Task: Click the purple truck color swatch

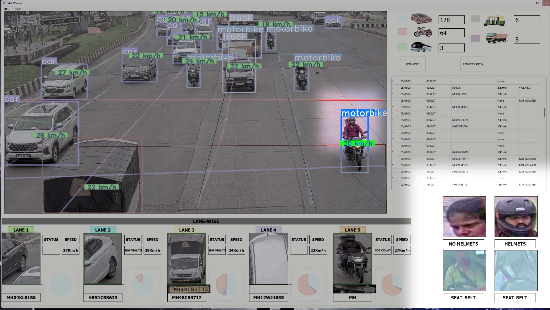Action: (475, 38)
